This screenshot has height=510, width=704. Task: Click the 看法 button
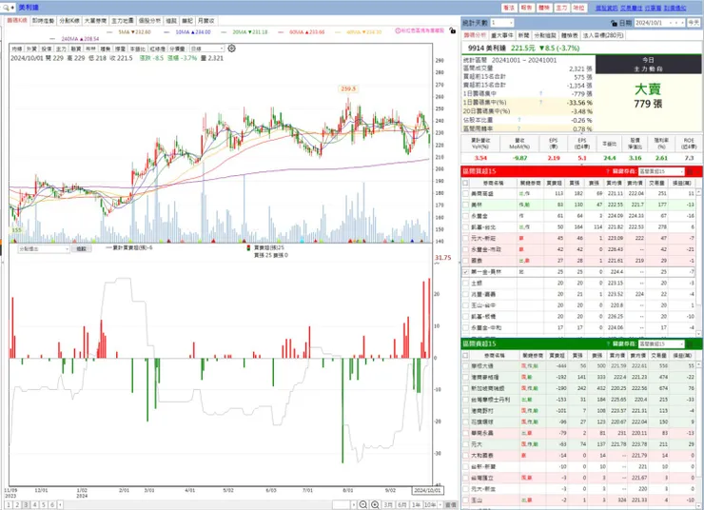[x=509, y=8]
